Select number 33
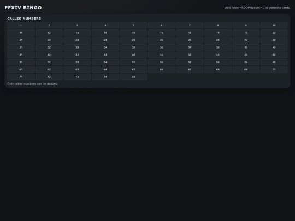The image size is (295, 221). (x=77, y=47)
